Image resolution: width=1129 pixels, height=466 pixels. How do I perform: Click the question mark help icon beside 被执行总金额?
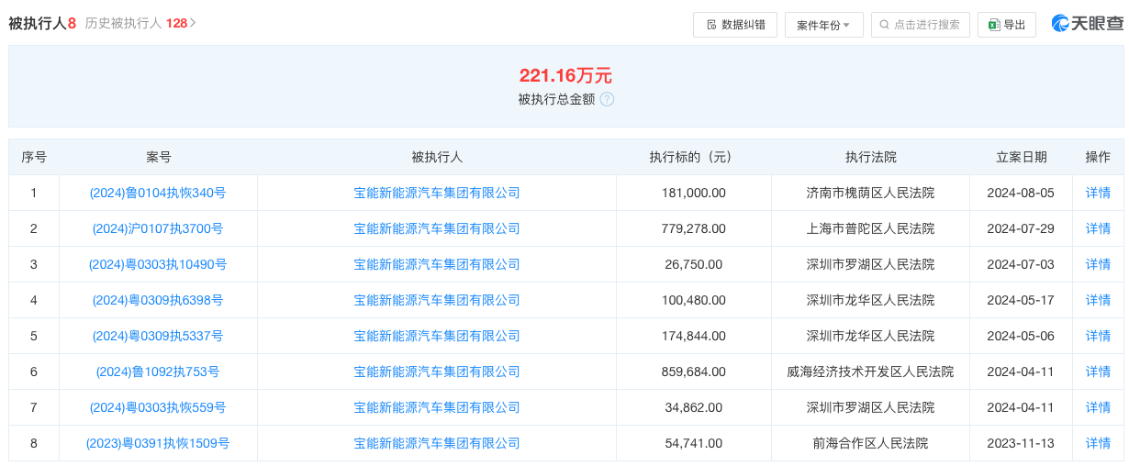[x=607, y=99]
